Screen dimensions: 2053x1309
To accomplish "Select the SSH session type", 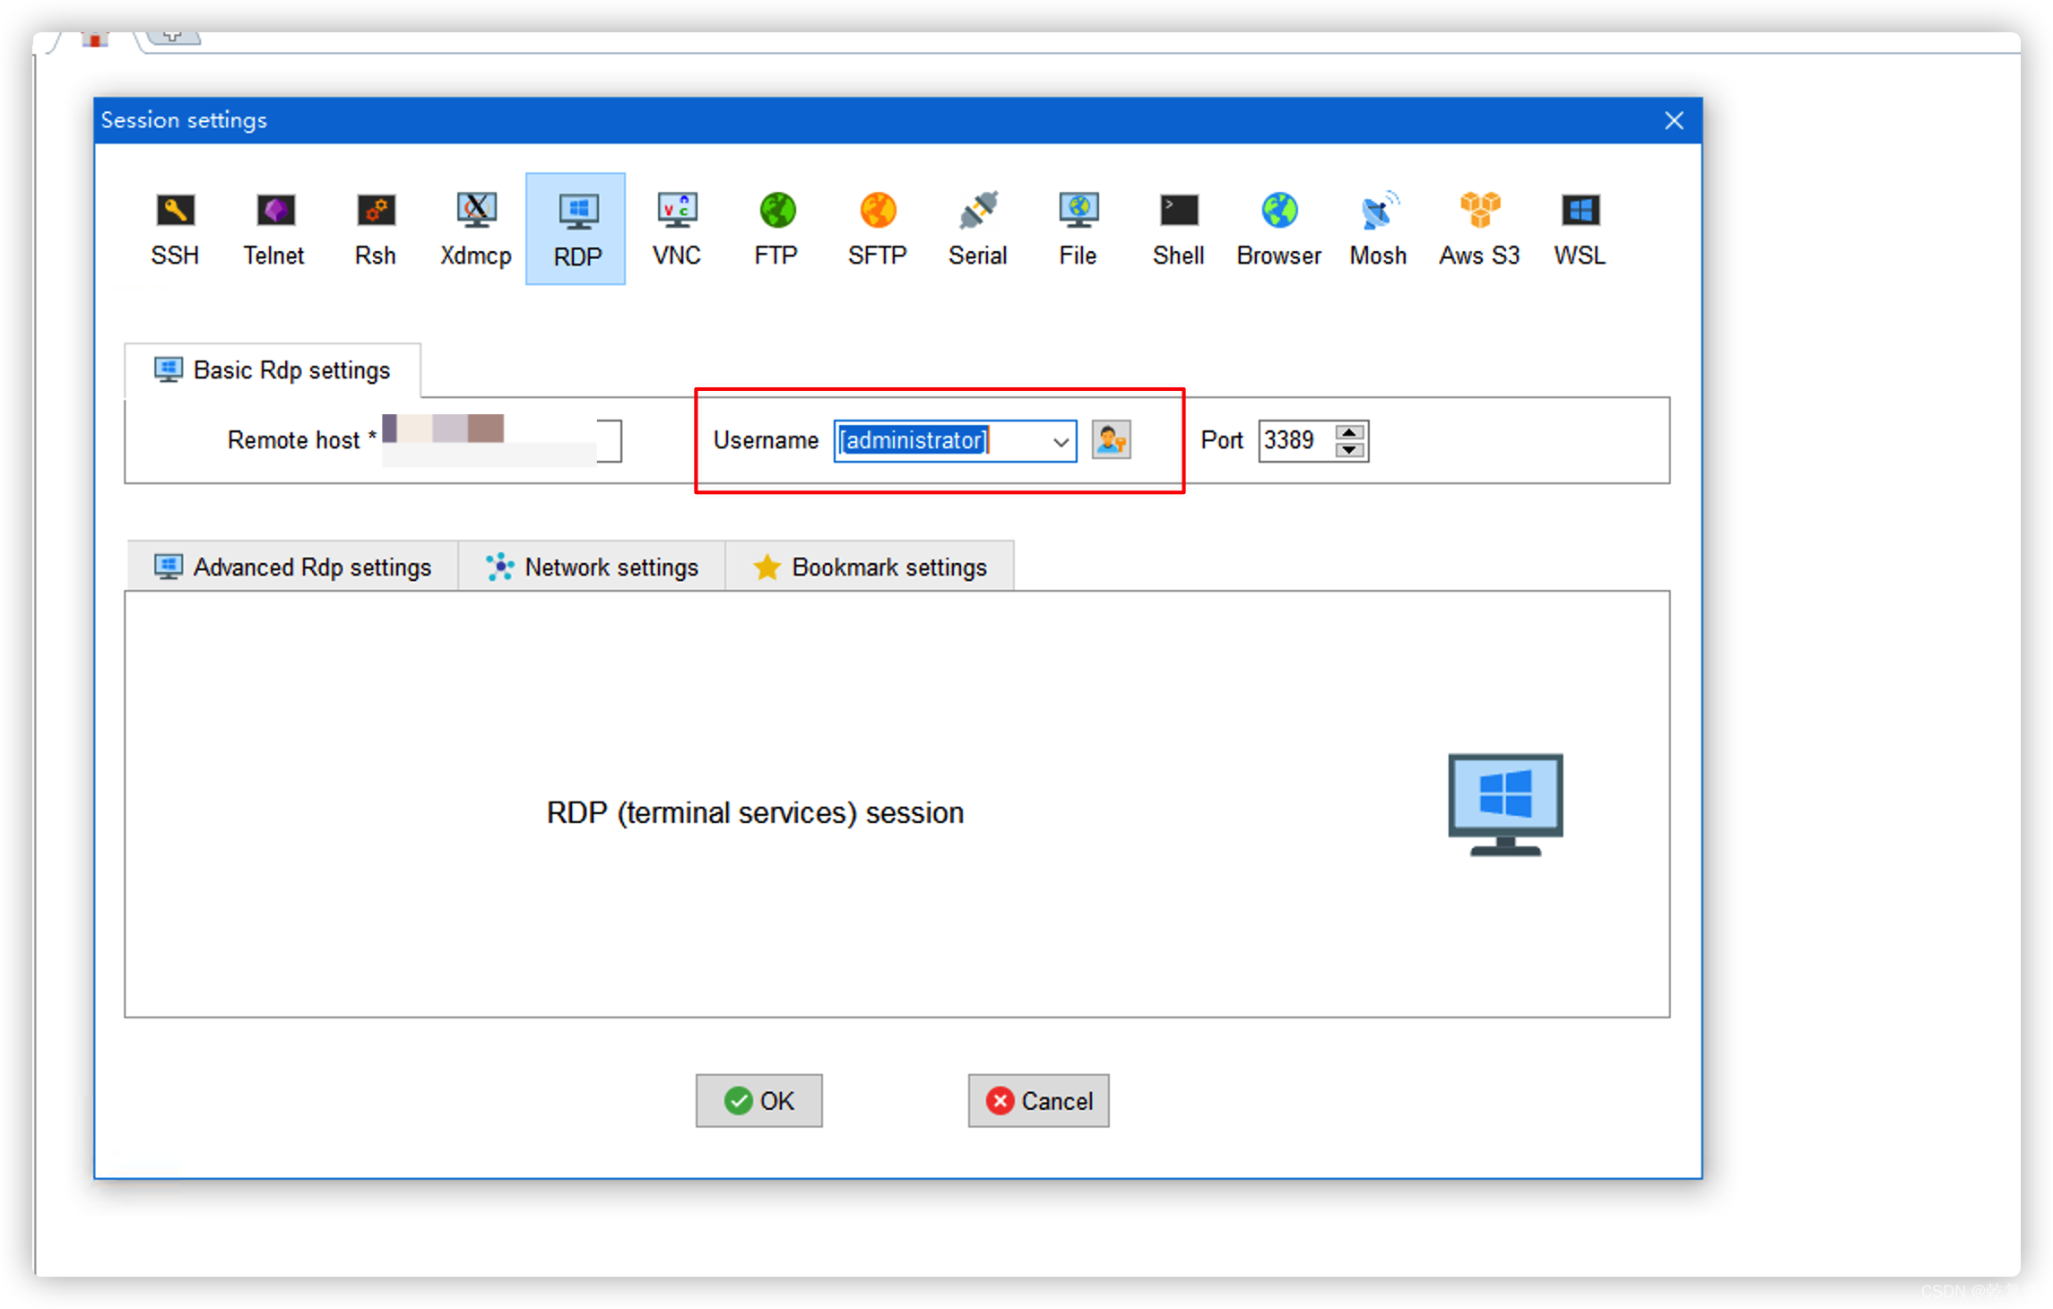I will point(175,229).
